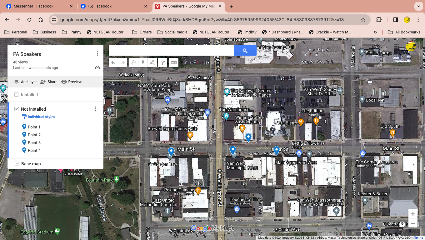Open a new browser tab

[x=231, y=6]
